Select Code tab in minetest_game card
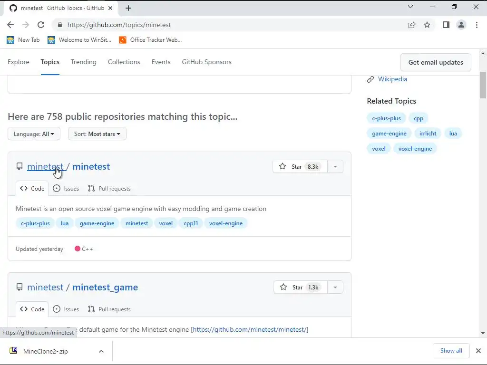The height and width of the screenshot is (365, 487). (32, 309)
